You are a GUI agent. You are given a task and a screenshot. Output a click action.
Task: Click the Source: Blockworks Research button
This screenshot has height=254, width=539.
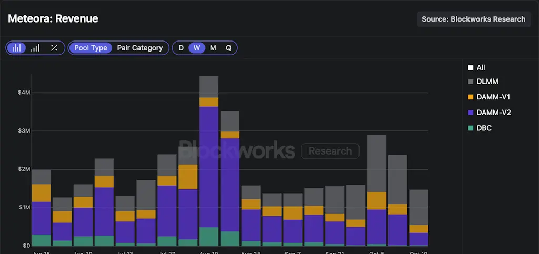pos(474,19)
